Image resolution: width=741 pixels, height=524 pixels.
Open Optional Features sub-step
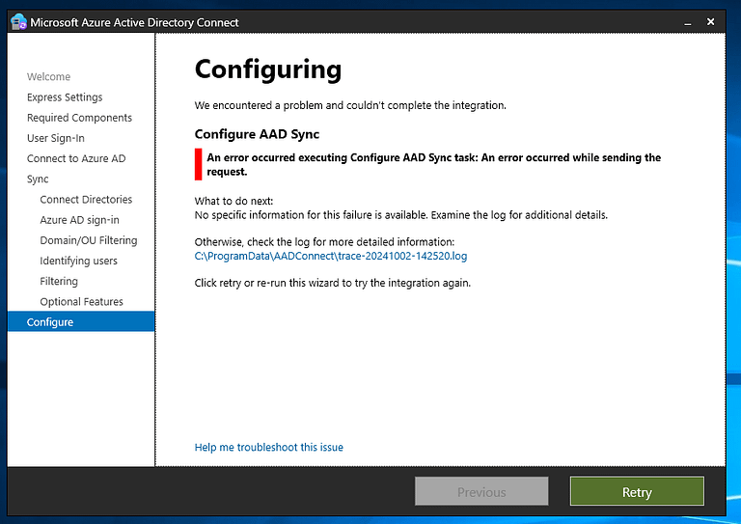[81, 302]
